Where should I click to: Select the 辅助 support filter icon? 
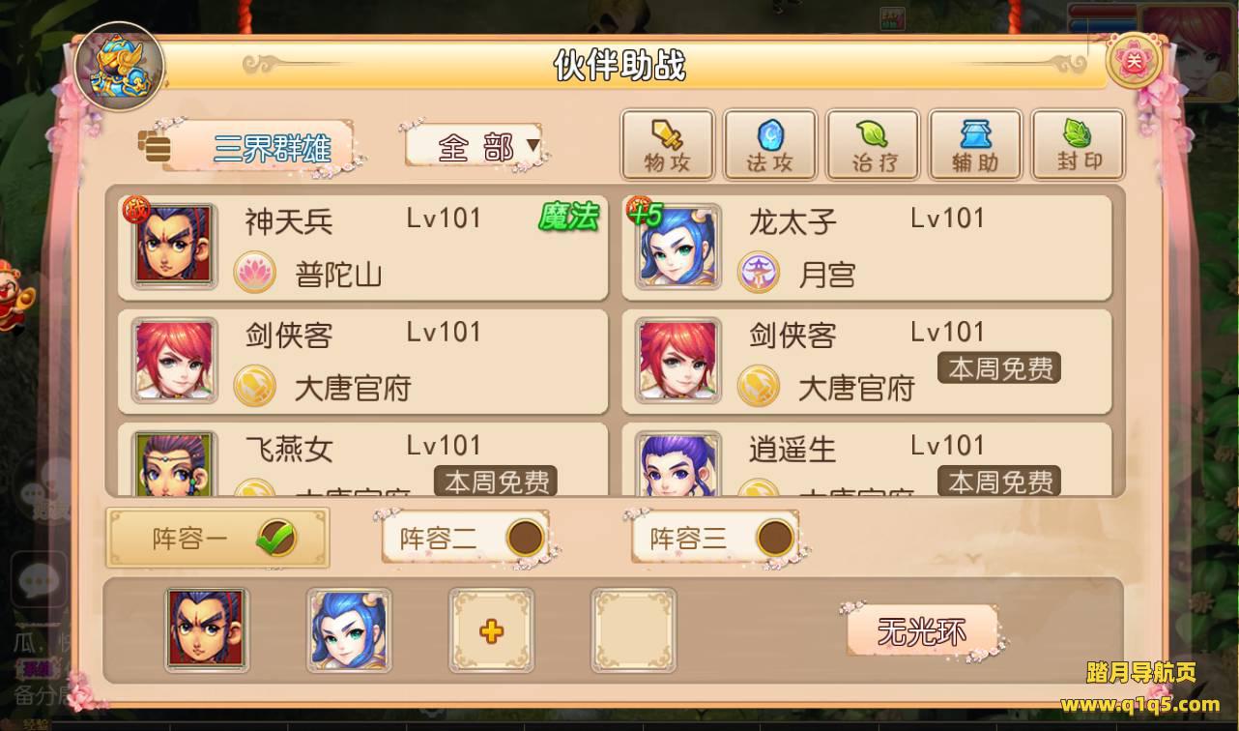click(975, 144)
